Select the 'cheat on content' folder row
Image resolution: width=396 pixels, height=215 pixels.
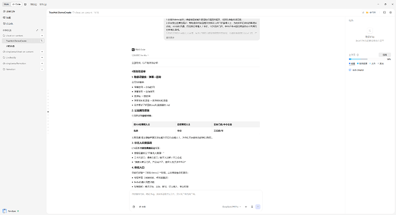click(23, 36)
